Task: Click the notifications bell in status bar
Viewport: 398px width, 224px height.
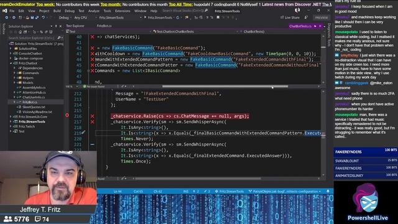Action: [x=328, y=191]
